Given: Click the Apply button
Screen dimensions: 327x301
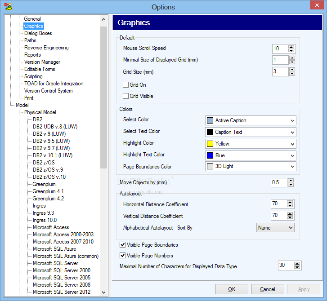Looking at the screenshot, I should tap(304, 289).
